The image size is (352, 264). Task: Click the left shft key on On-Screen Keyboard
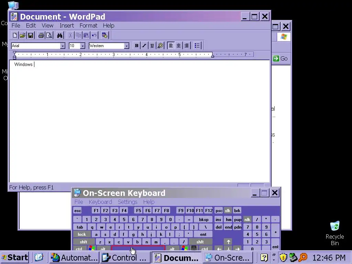pyautogui.click(x=83, y=242)
